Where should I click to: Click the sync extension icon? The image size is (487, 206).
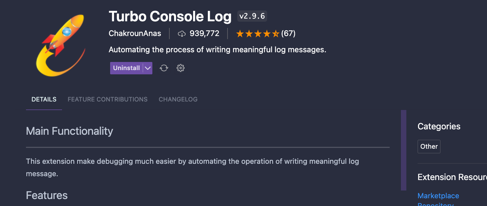tap(164, 68)
